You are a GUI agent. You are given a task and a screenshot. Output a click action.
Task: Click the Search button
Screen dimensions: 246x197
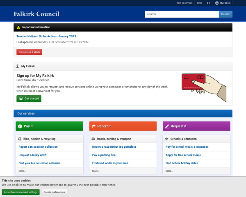225,14
